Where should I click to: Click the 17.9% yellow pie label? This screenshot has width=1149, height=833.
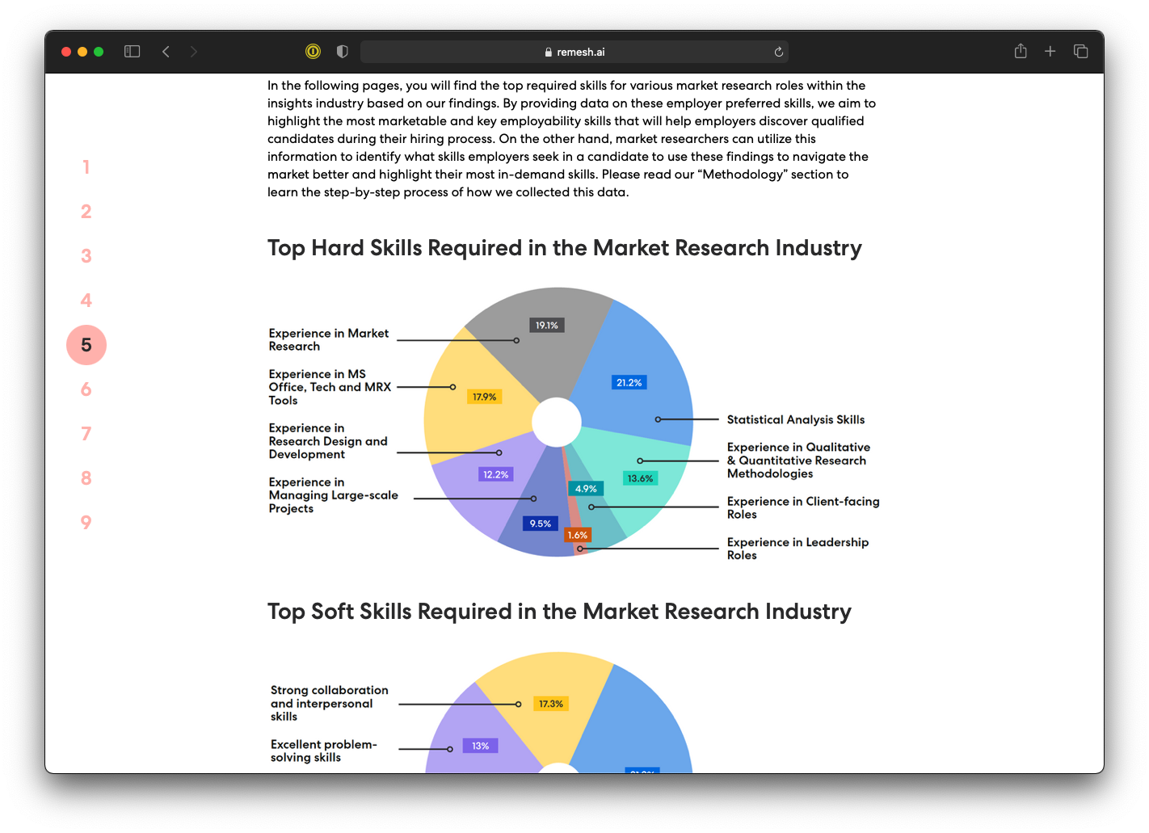coord(485,397)
